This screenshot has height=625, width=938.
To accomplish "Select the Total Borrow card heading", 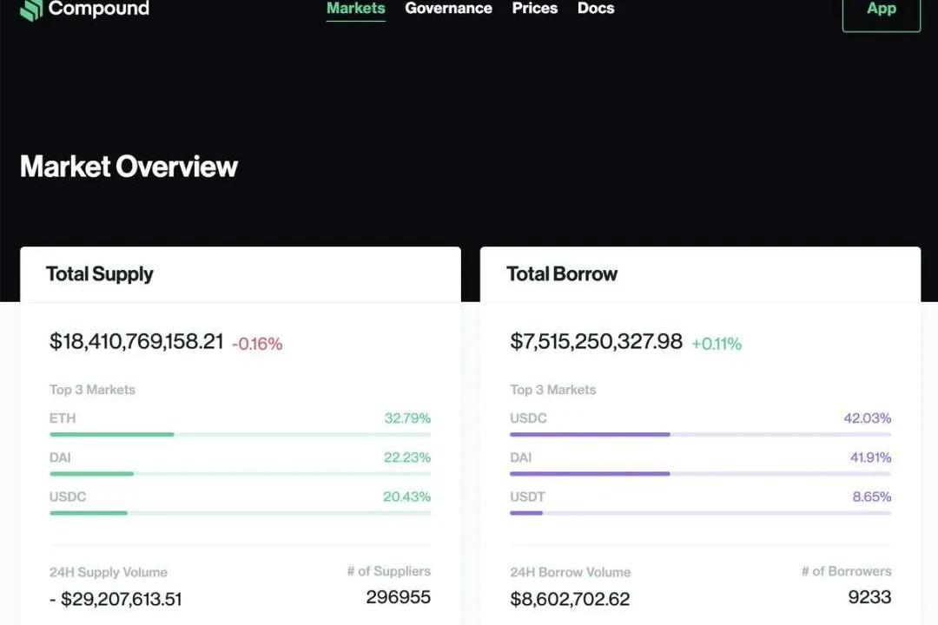I will click(562, 274).
